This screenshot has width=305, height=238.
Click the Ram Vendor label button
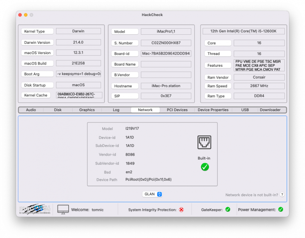coord(218,77)
